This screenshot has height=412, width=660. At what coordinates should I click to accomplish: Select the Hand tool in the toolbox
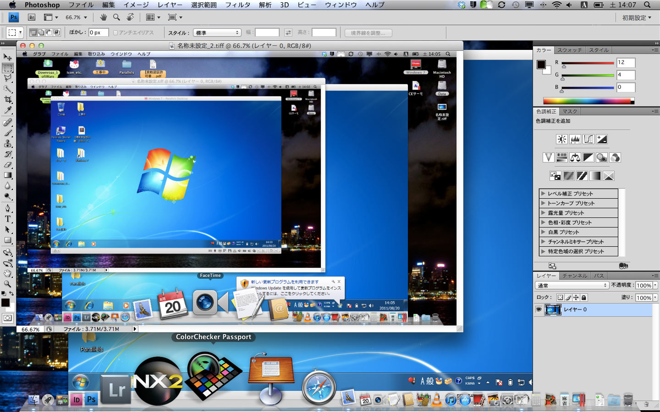[8, 274]
